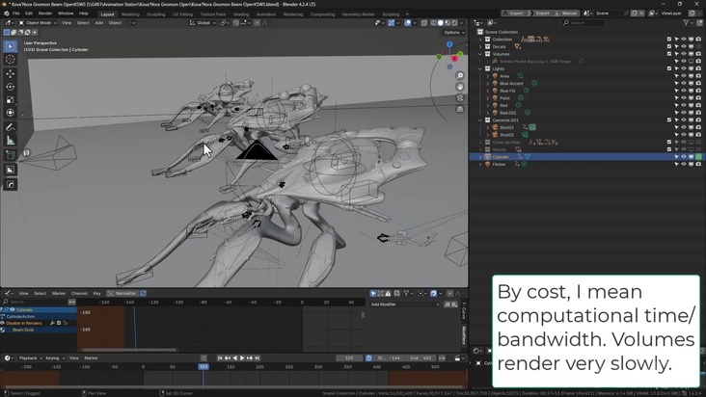Toggle use preview range clock icon
The image size is (706, 397).
pos(368,357)
